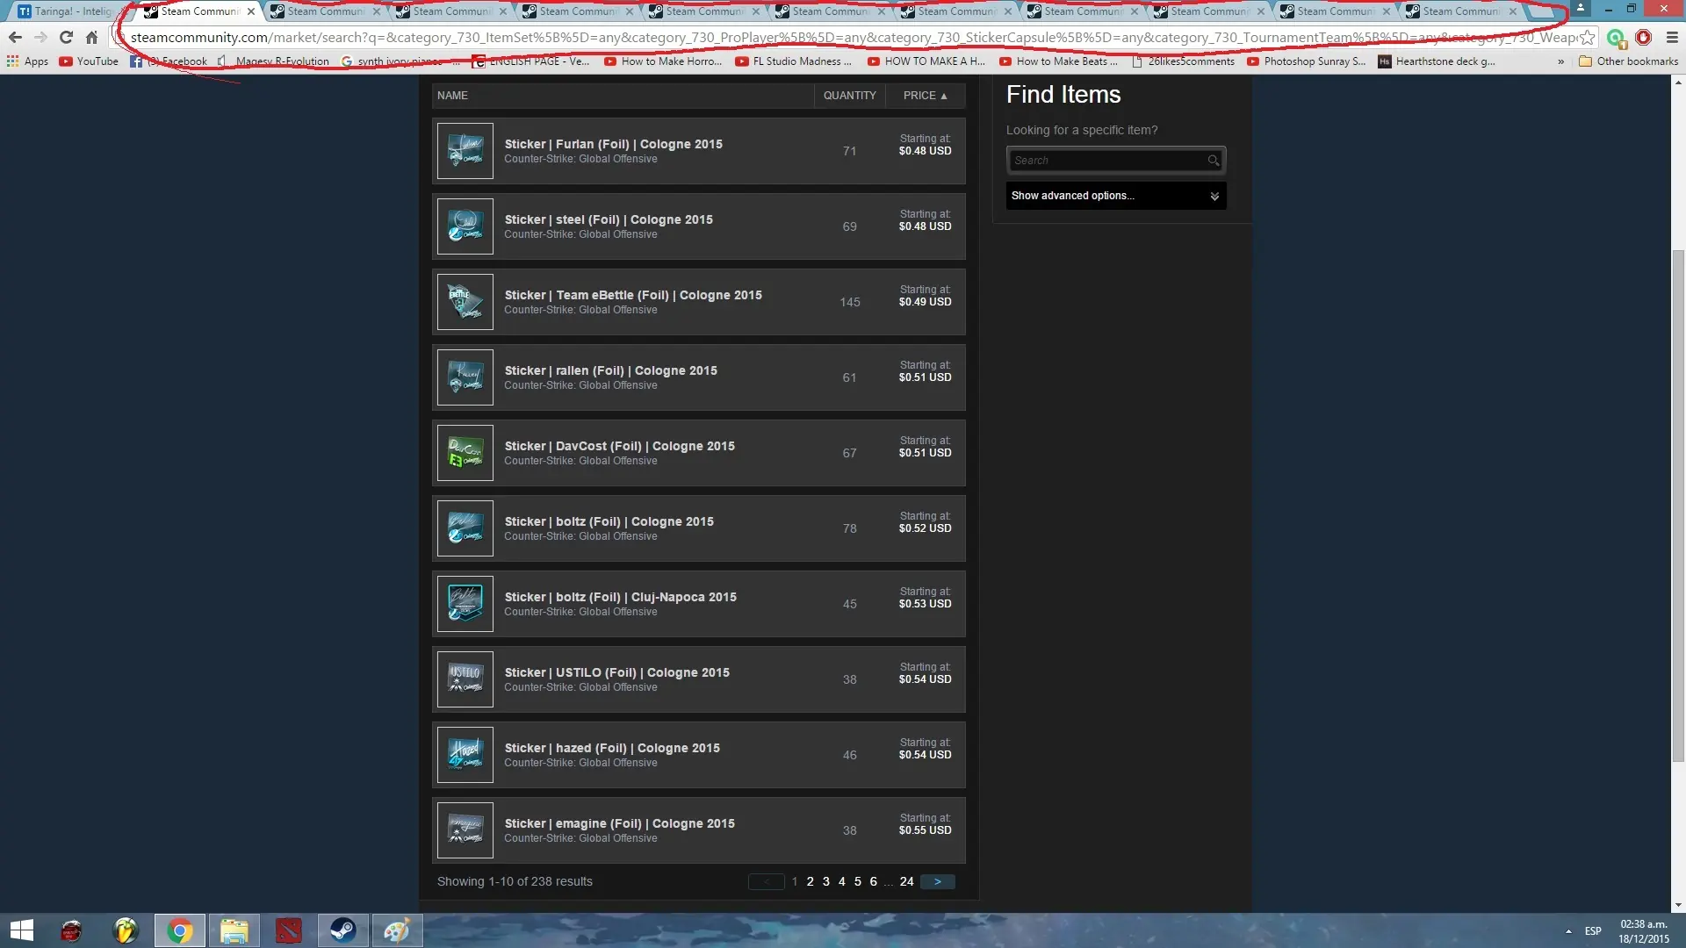Go to results page 5
Image resolution: width=1686 pixels, height=948 pixels.
point(857,882)
